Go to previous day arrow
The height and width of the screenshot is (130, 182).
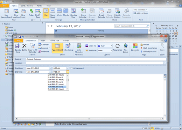click(48, 26)
